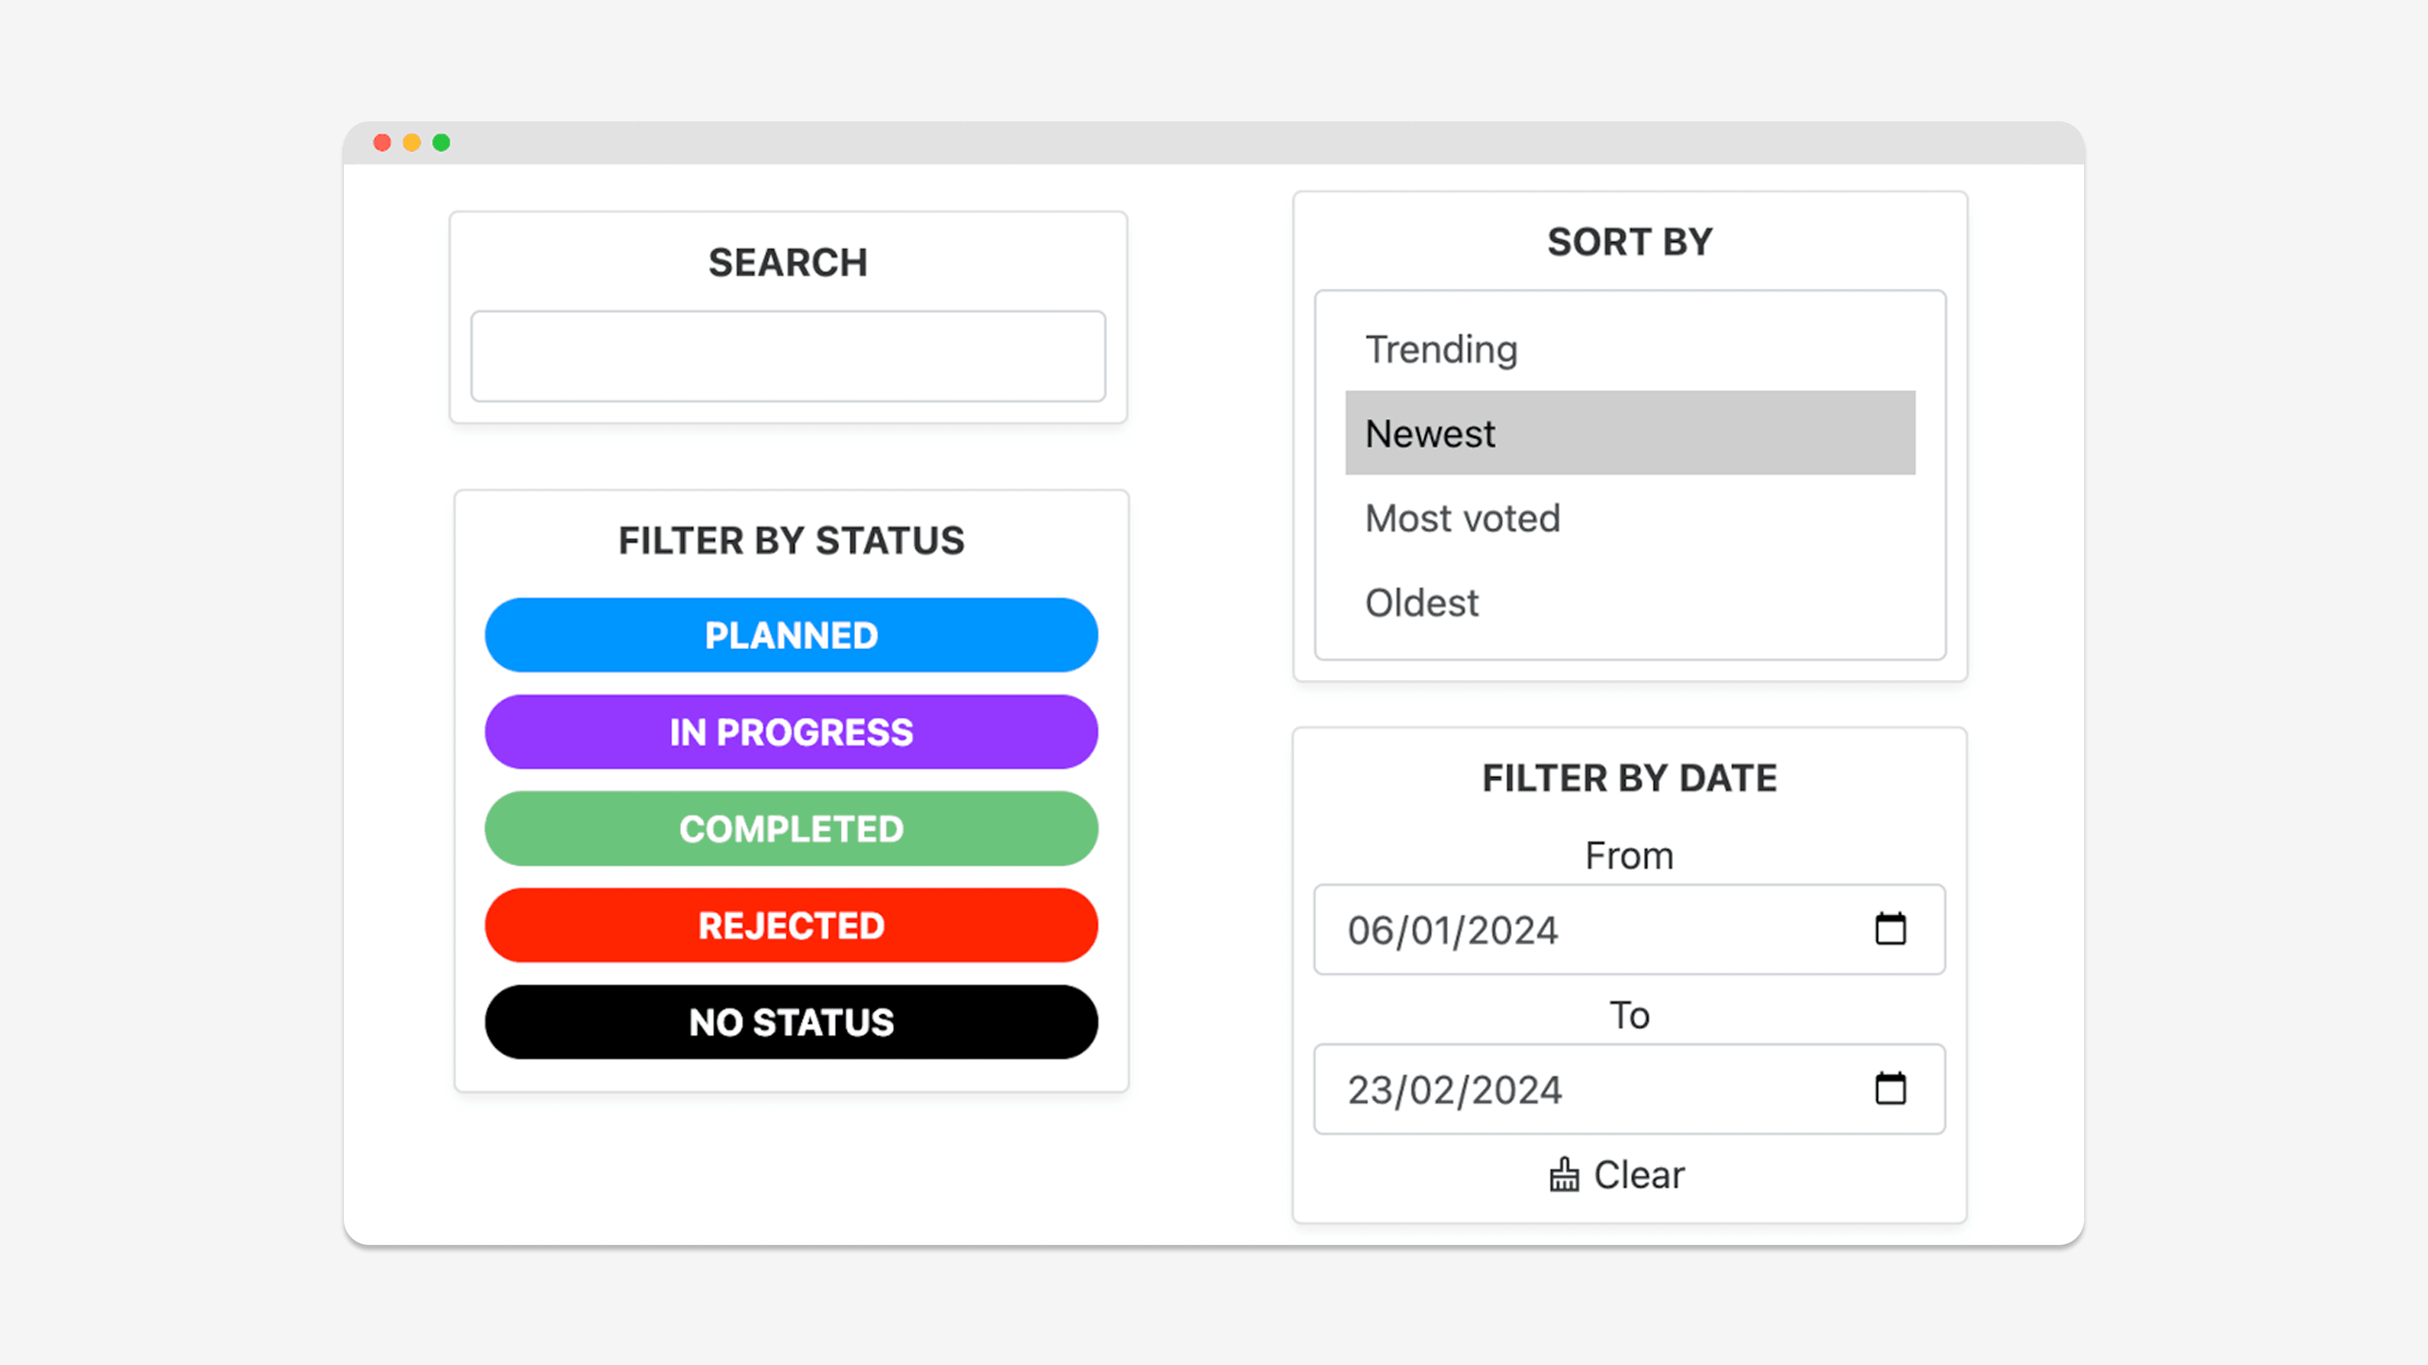Open the To date calendar picker icon

[x=1890, y=1088]
